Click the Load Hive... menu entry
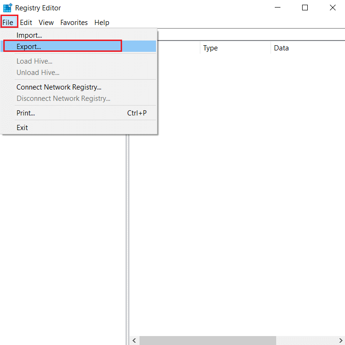Viewport: 345px width, 345px height. point(79,61)
